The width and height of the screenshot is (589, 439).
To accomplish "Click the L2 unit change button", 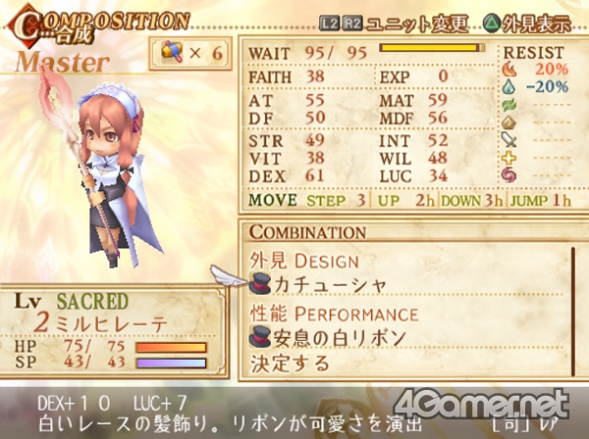I will (330, 24).
